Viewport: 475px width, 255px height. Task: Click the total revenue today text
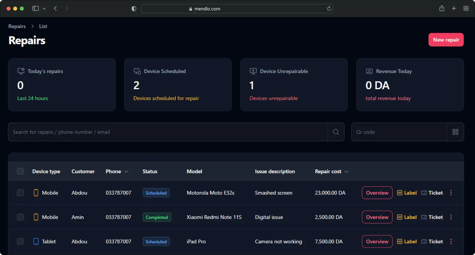coord(388,98)
